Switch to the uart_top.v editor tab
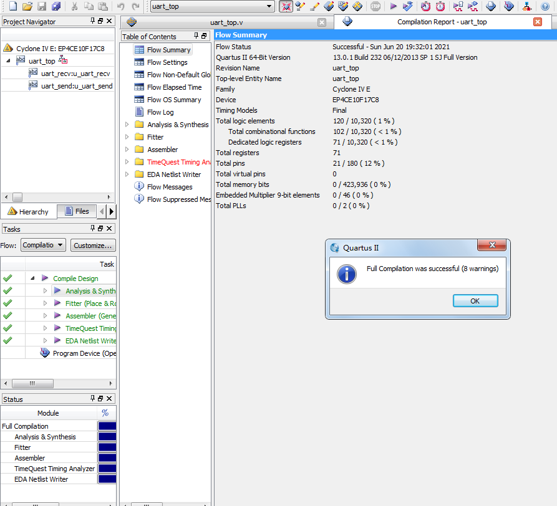Screen dimensions: 557x506 pyautogui.click(x=225, y=22)
